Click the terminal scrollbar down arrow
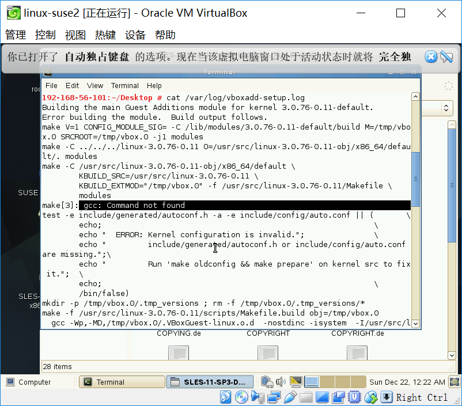Image resolution: width=462 pixels, height=406 pixels. click(415, 324)
